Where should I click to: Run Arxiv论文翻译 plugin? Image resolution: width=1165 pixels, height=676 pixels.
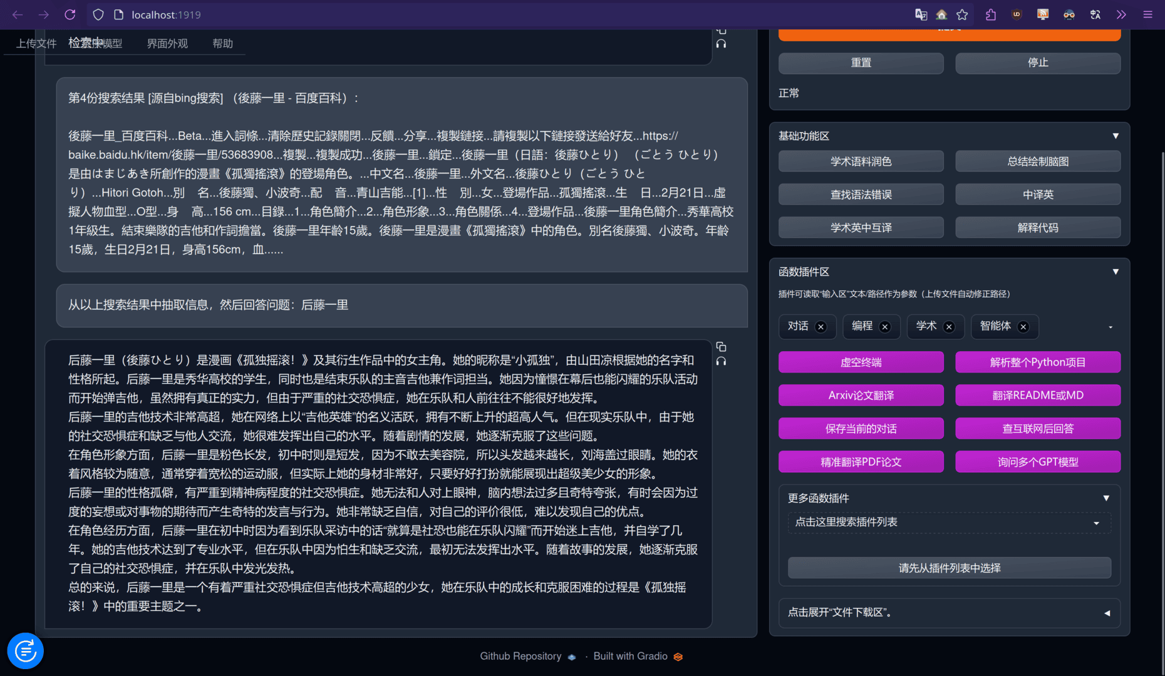coord(861,396)
